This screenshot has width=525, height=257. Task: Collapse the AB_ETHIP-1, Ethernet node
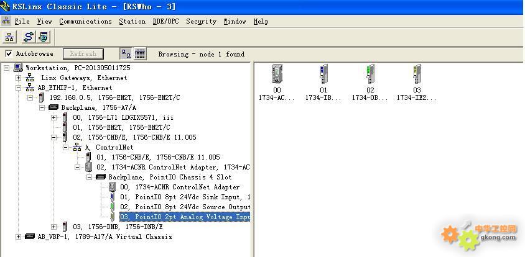19,88
